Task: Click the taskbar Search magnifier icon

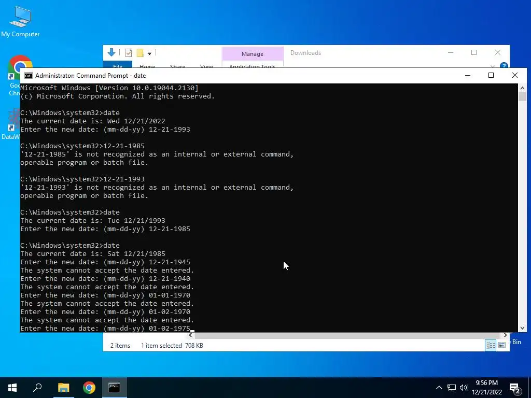Action: pyautogui.click(x=37, y=388)
